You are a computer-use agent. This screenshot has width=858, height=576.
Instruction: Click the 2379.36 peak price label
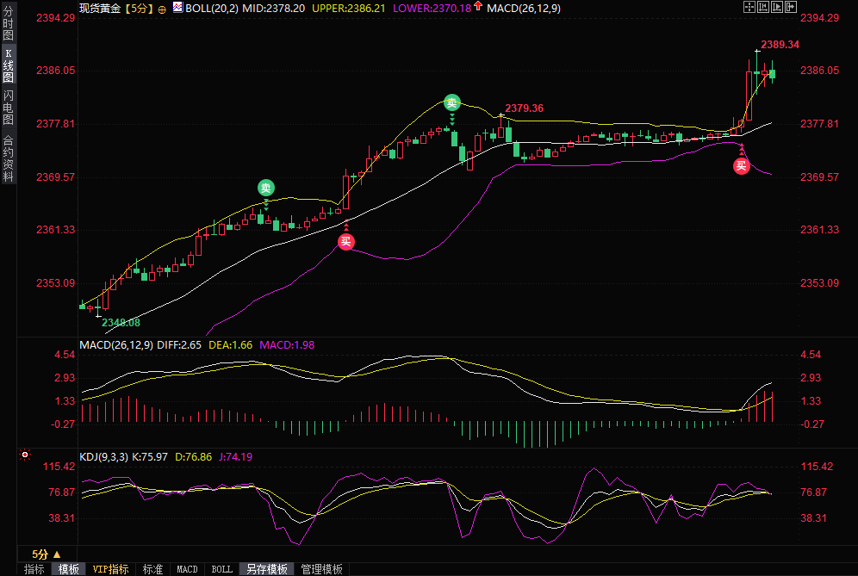pos(525,108)
